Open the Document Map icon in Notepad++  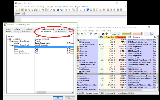coord(94,10)
